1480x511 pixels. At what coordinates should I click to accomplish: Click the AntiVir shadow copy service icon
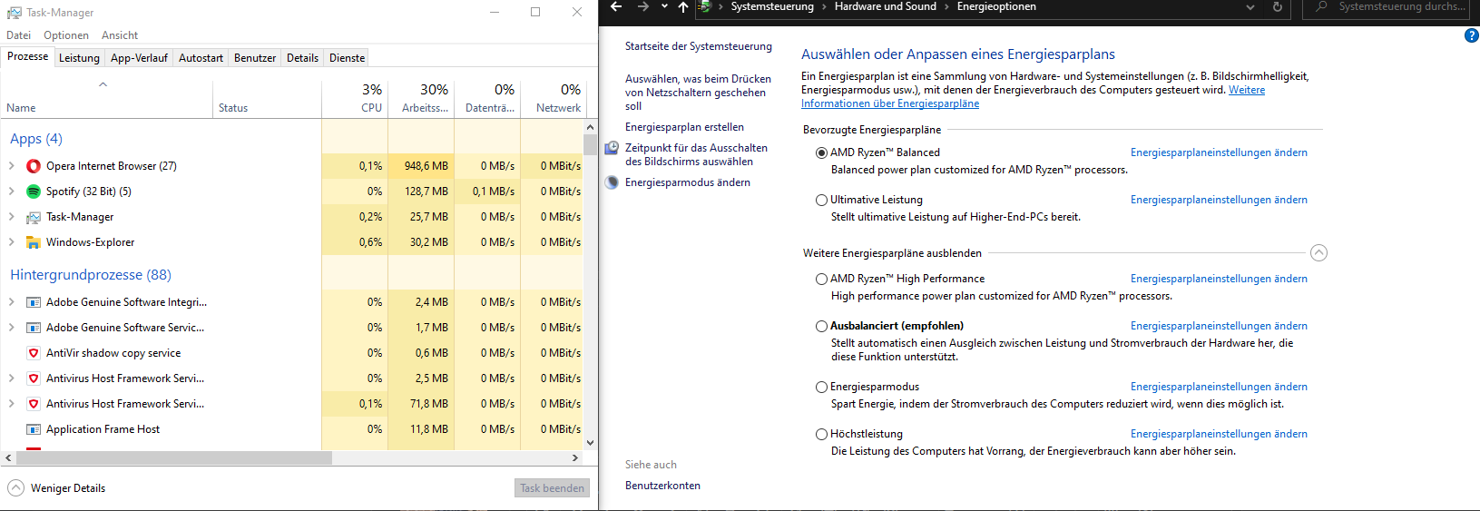pos(34,353)
